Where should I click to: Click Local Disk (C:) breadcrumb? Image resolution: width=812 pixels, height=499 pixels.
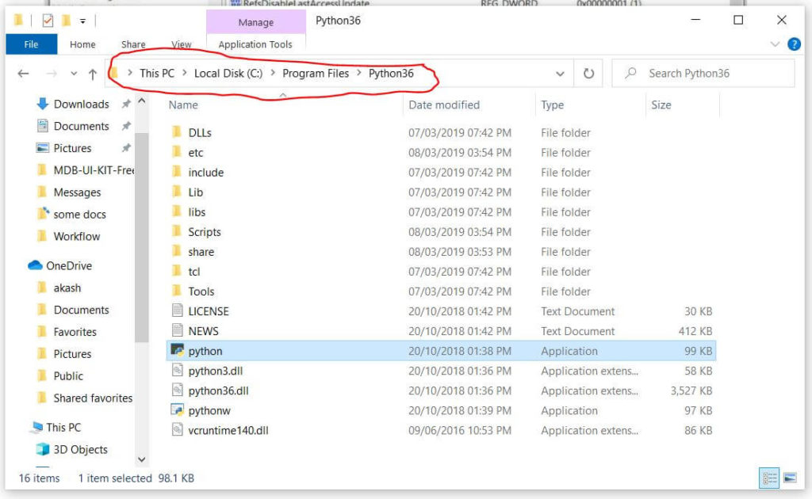click(x=228, y=74)
